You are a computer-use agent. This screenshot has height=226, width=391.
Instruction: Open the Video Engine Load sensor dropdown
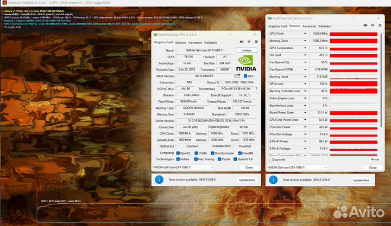(x=305, y=98)
